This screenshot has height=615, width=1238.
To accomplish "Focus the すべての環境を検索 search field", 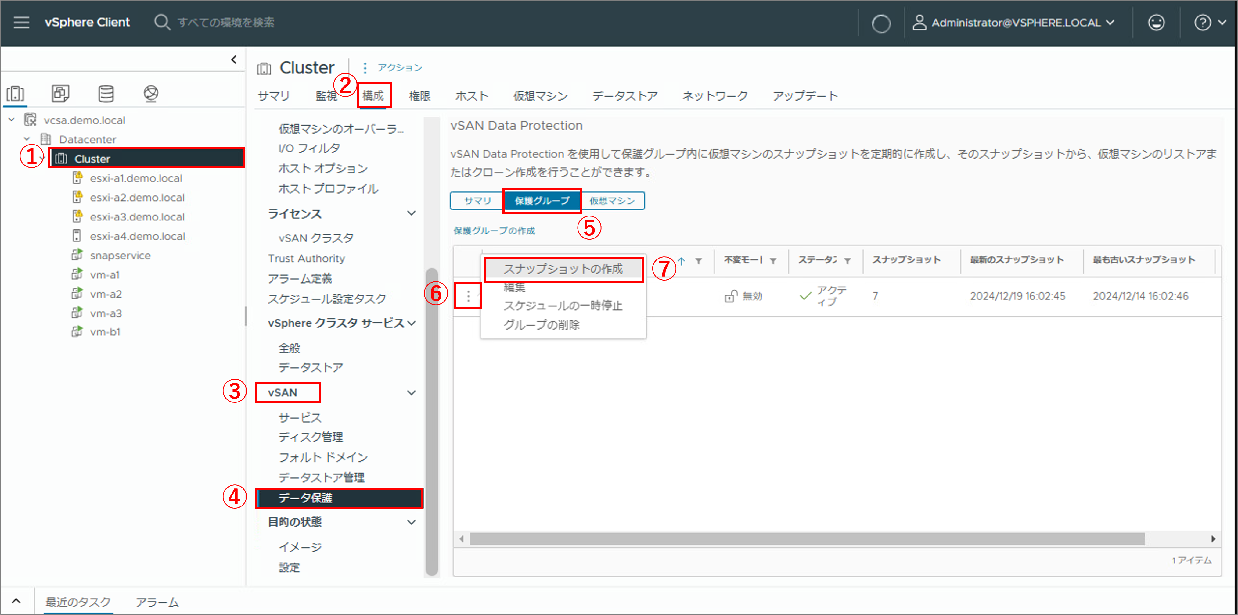I will tap(226, 23).
